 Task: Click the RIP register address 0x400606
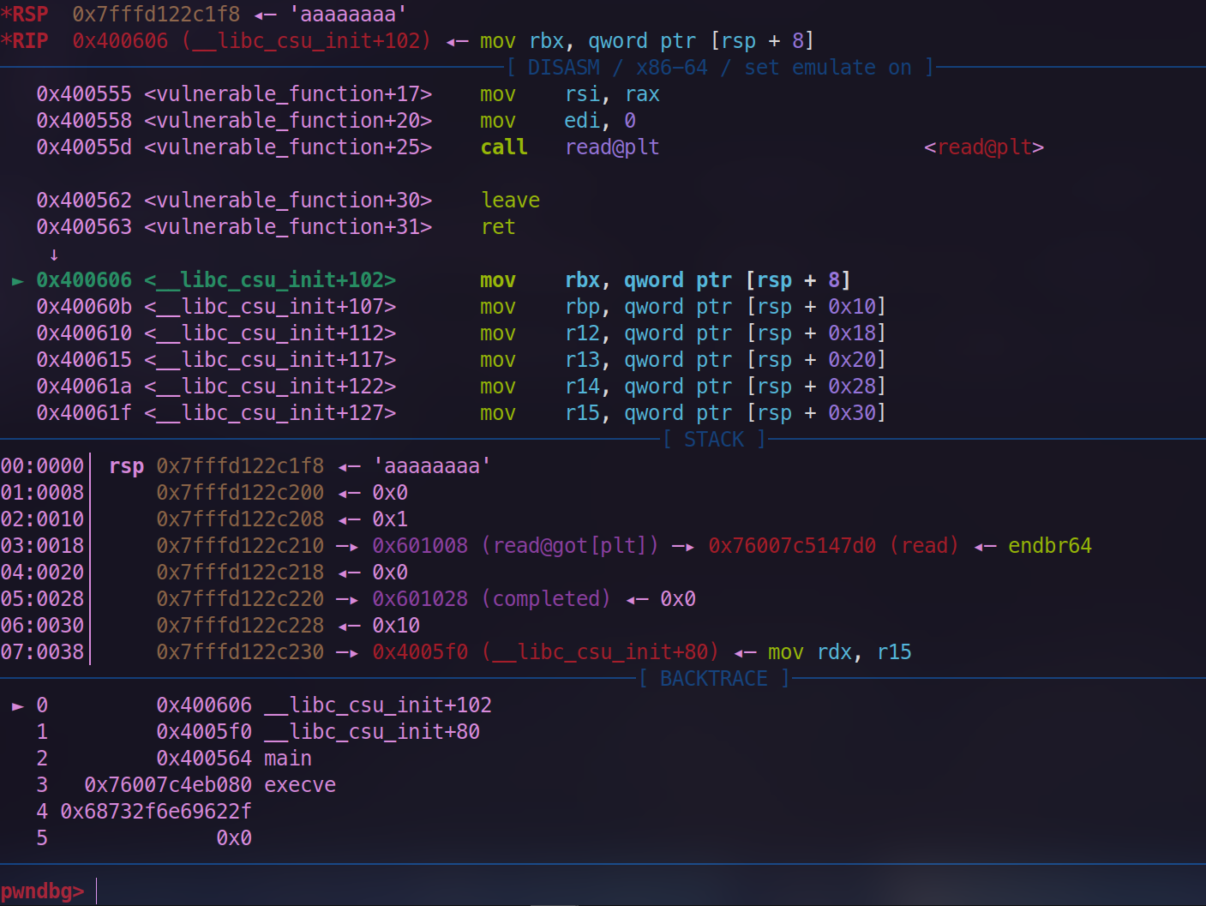(x=120, y=39)
